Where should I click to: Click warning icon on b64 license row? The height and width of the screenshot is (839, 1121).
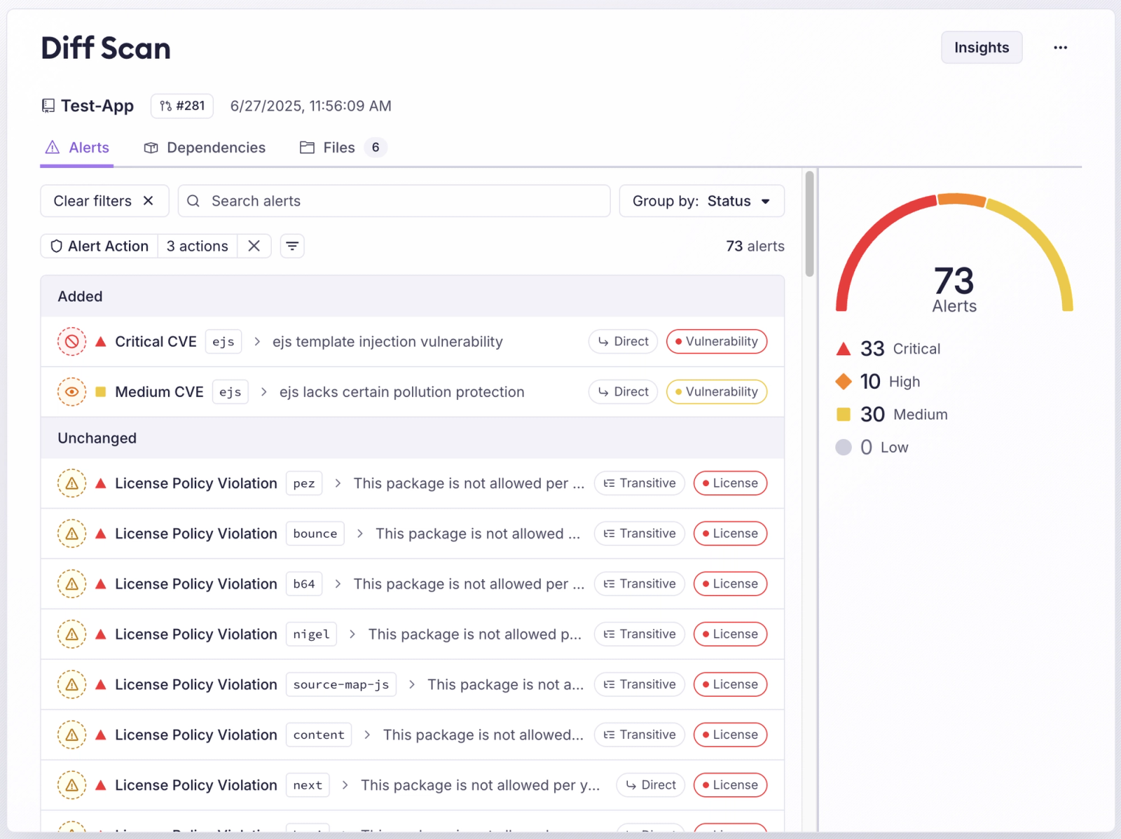(x=71, y=584)
